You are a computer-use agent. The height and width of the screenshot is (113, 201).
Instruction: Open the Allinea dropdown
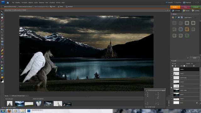[61, 7]
